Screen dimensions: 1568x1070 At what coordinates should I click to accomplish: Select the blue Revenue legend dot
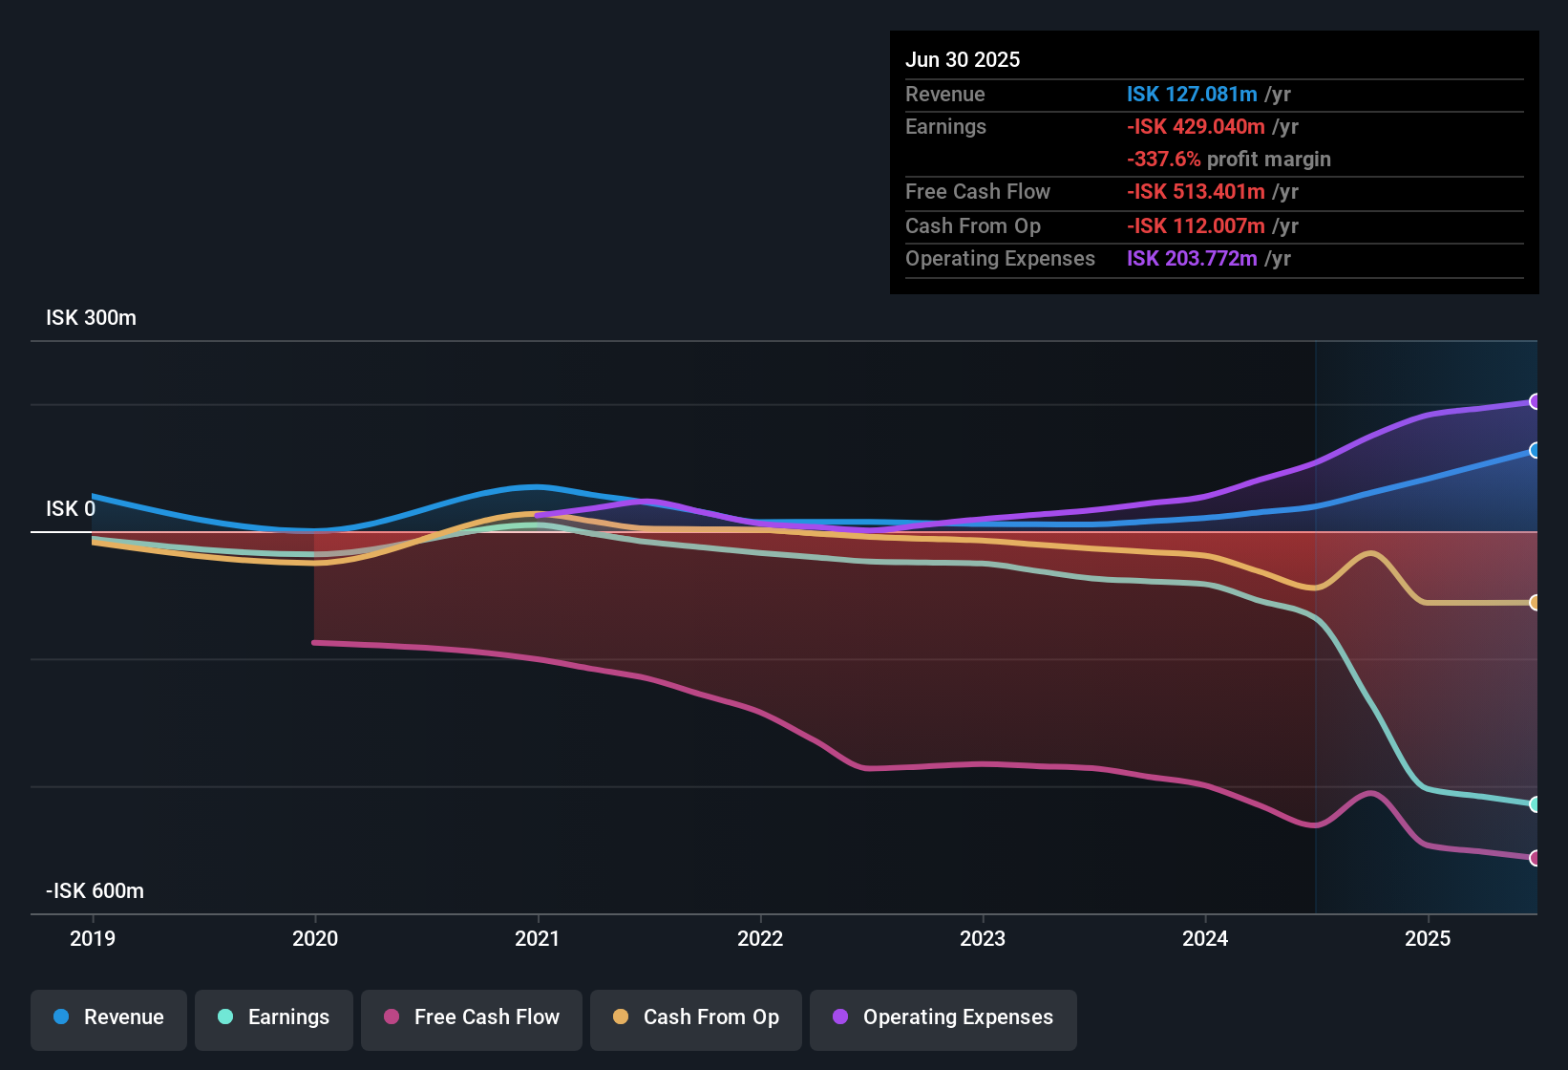pyautogui.click(x=61, y=1017)
